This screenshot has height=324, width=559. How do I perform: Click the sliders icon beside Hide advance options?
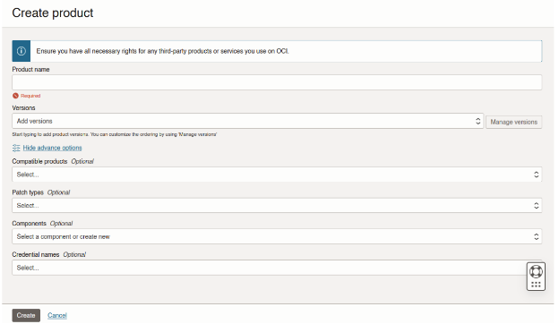point(16,148)
